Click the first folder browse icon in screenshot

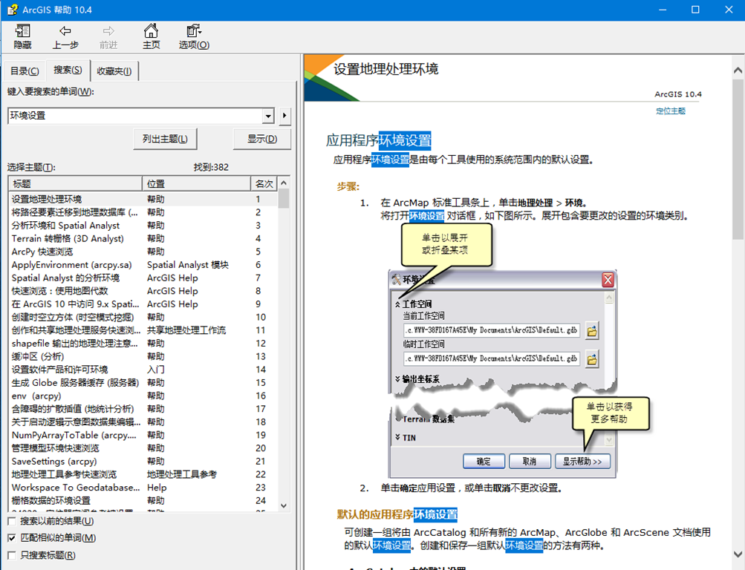tap(591, 331)
